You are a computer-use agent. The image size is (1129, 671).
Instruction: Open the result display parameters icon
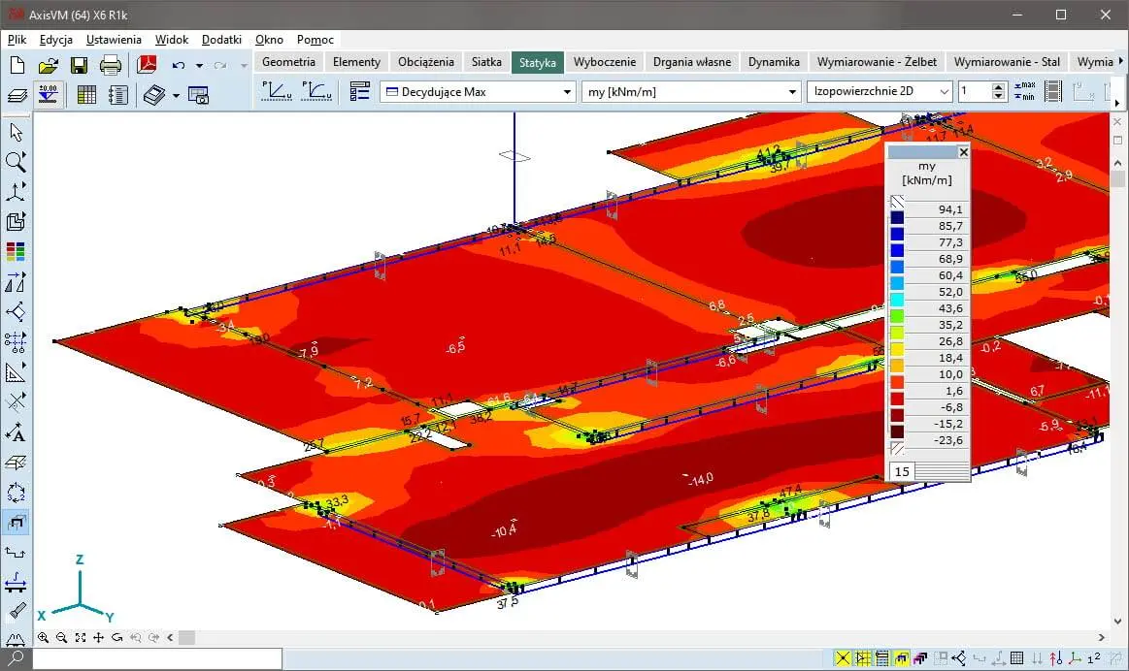coord(360,91)
